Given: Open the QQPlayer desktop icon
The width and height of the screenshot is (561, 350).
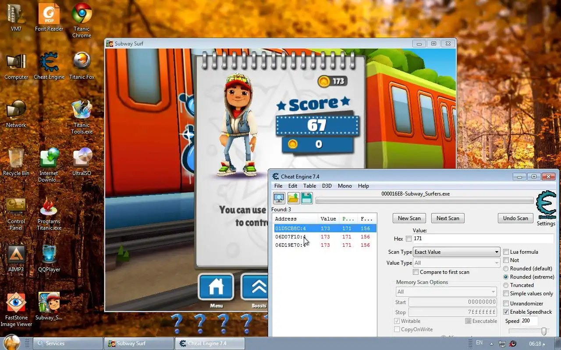Looking at the screenshot, I should point(49,259).
